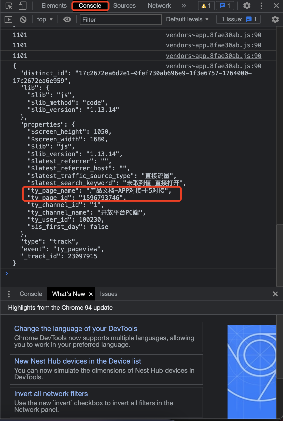The image size is (283, 421).
Task: Click the "$latest_traffic_source_type" line
Action: [x=102, y=176]
